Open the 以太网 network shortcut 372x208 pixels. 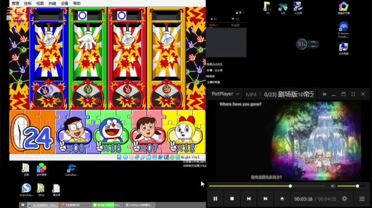coord(298,8)
